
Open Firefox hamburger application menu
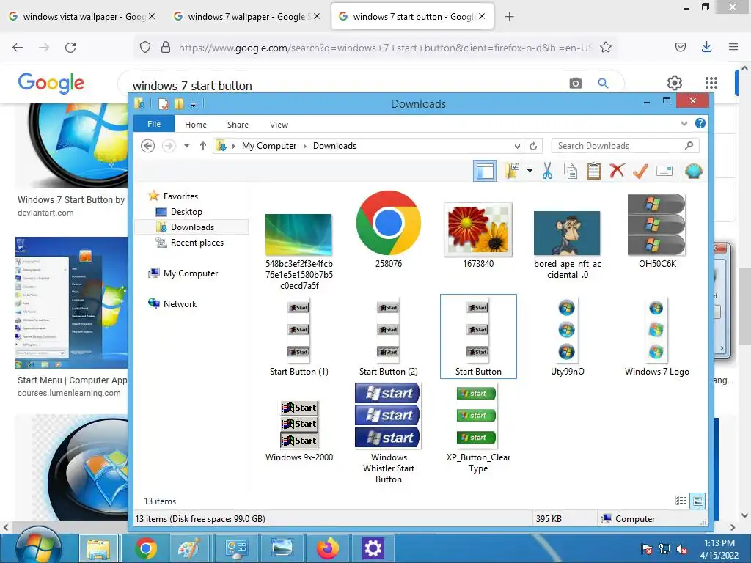(x=733, y=47)
